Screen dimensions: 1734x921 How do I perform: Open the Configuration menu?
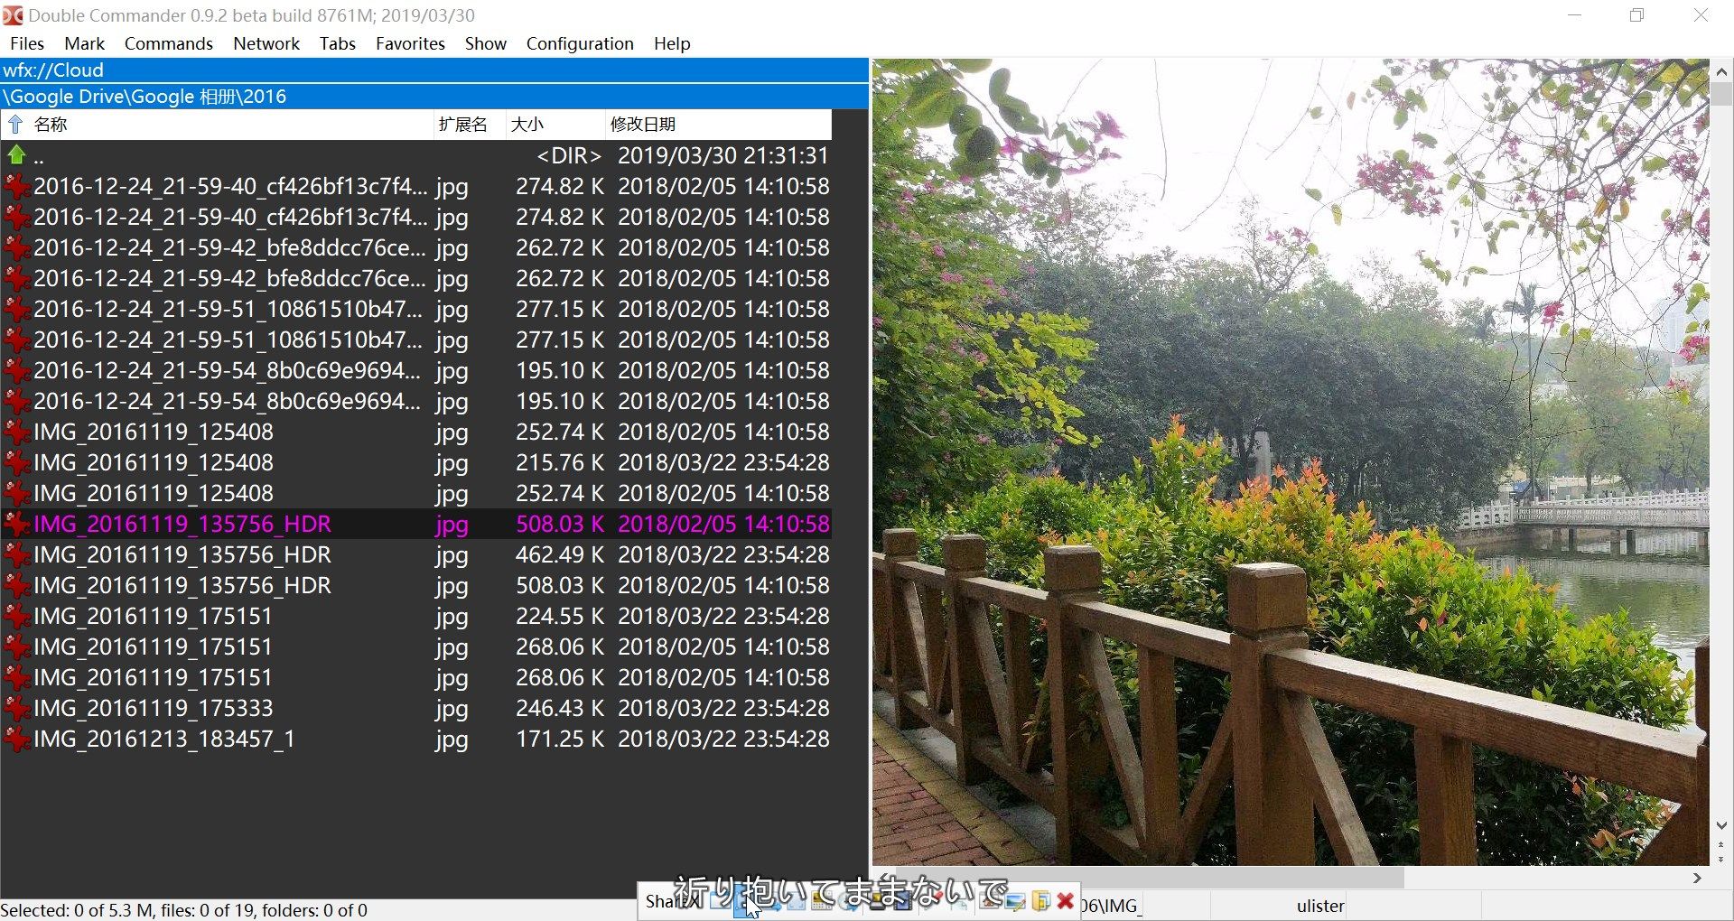tap(579, 43)
